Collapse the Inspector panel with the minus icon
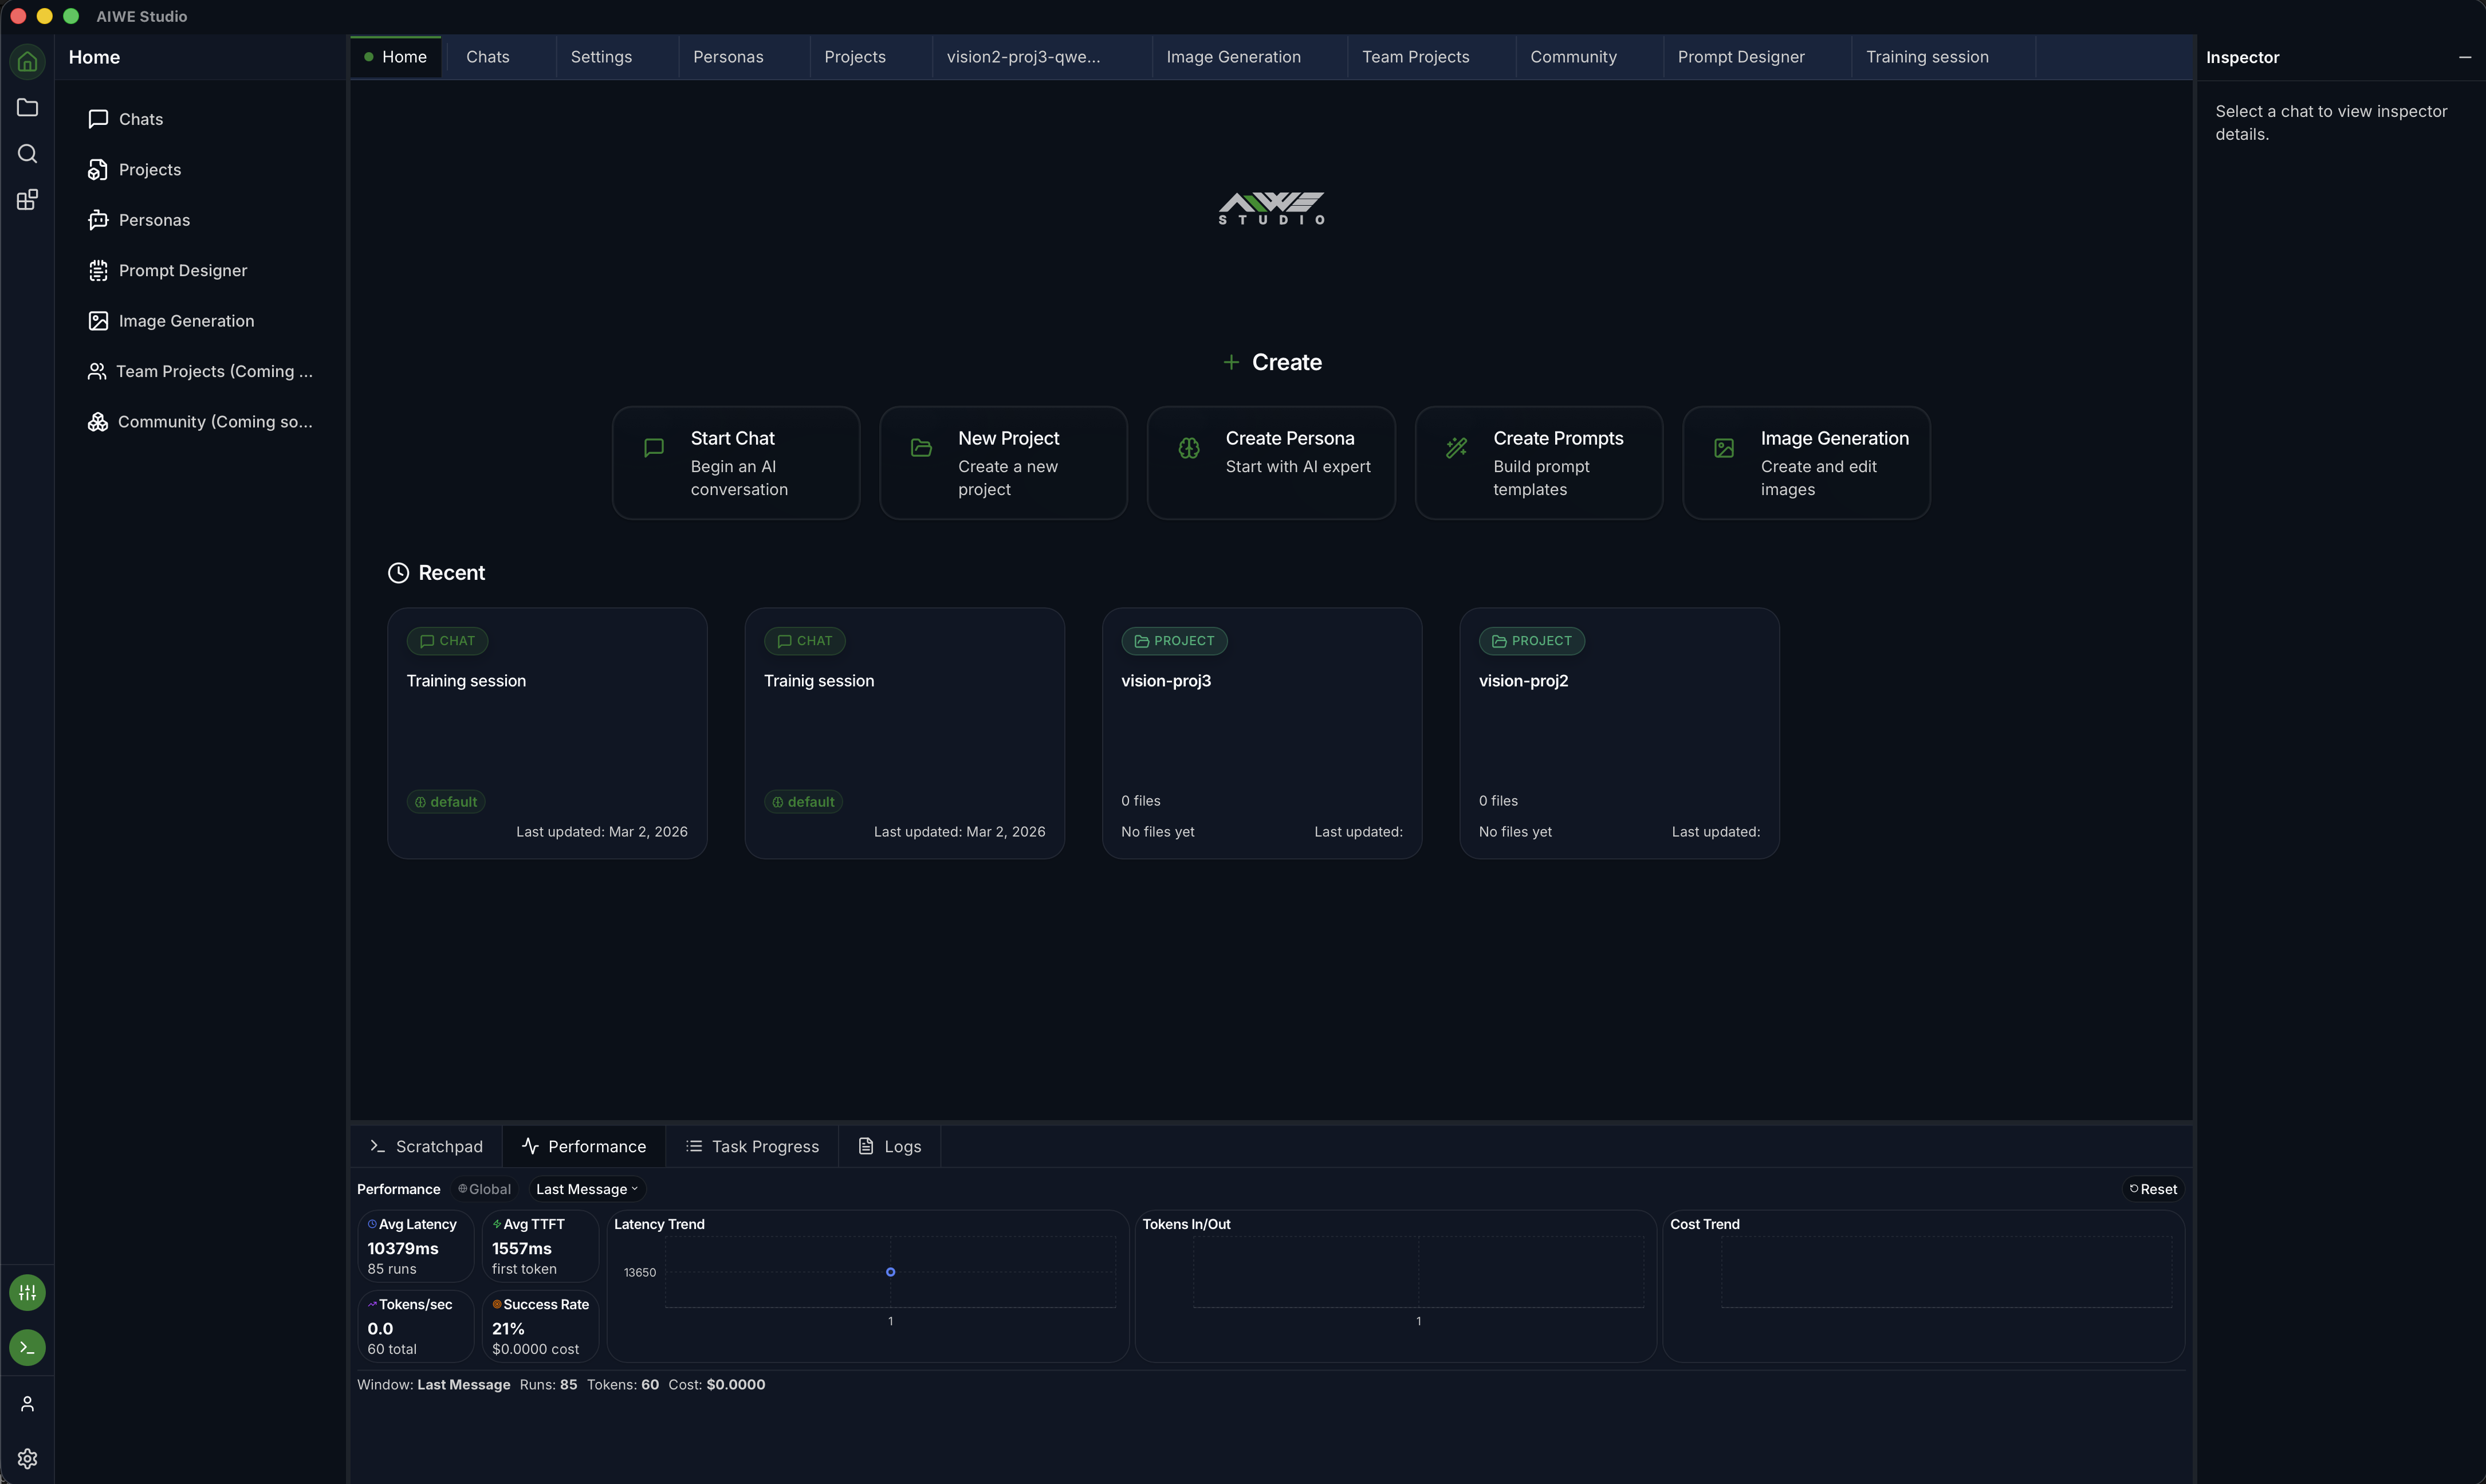This screenshot has height=1484, width=2486. [2465, 57]
